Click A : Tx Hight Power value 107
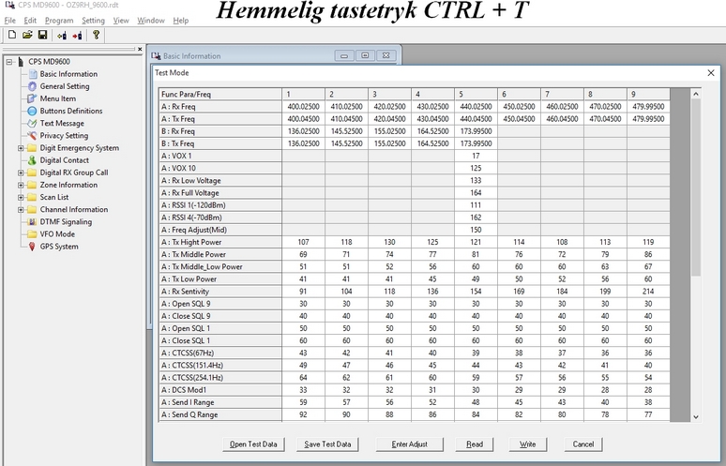 coord(303,242)
